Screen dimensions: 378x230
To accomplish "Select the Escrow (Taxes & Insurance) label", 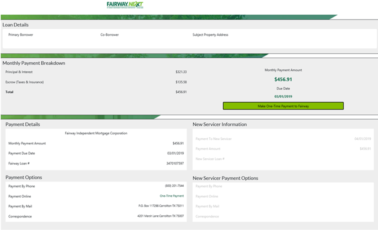I will tap(25, 82).
